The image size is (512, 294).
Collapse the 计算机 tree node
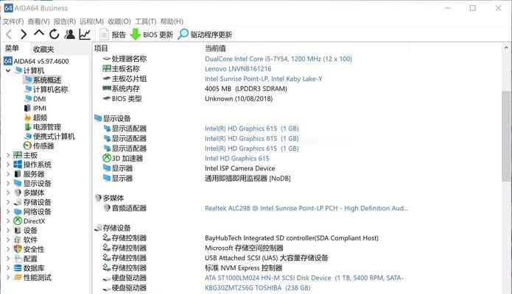pyautogui.click(x=8, y=71)
